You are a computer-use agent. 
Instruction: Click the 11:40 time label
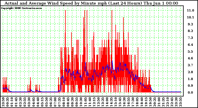coord(90,102)
